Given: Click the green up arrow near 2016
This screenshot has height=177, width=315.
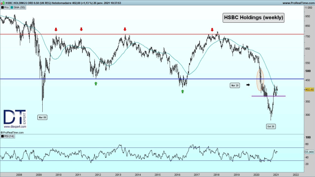Looking at the screenshot, I should tap(182, 91).
